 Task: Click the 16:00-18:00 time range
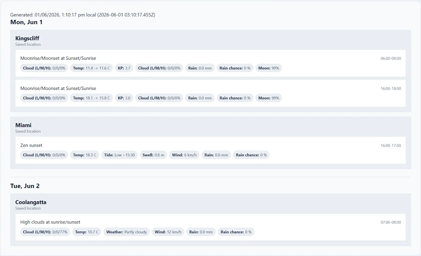(x=391, y=89)
